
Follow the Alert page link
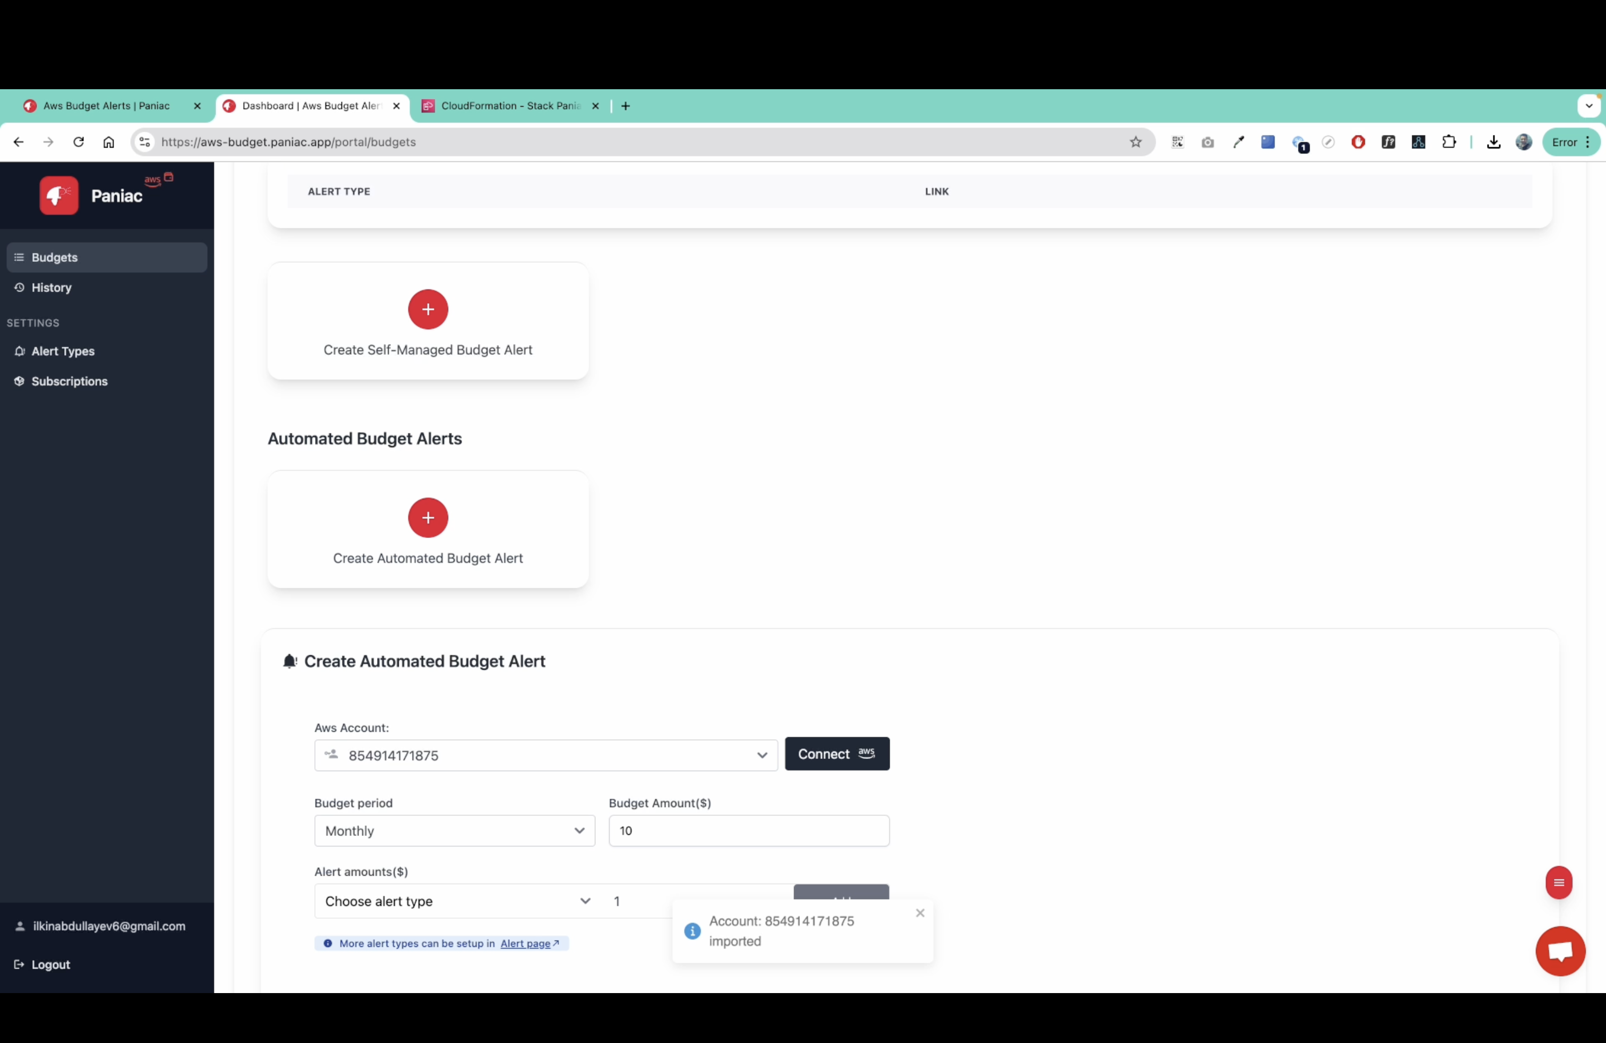[525, 943]
